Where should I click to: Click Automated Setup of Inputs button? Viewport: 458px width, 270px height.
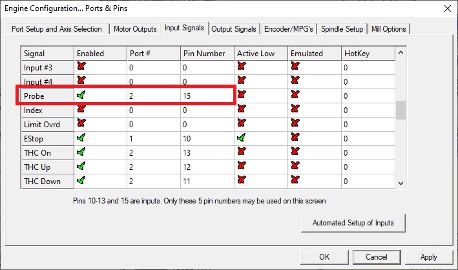(353, 223)
